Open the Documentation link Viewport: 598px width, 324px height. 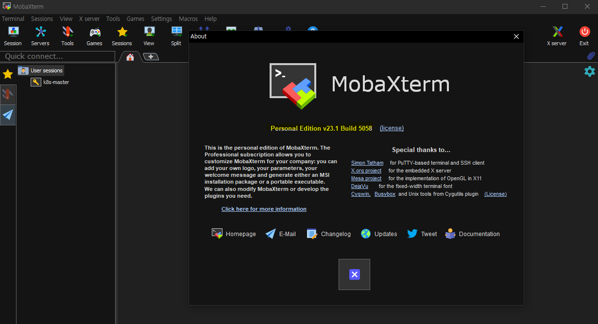(x=473, y=234)
